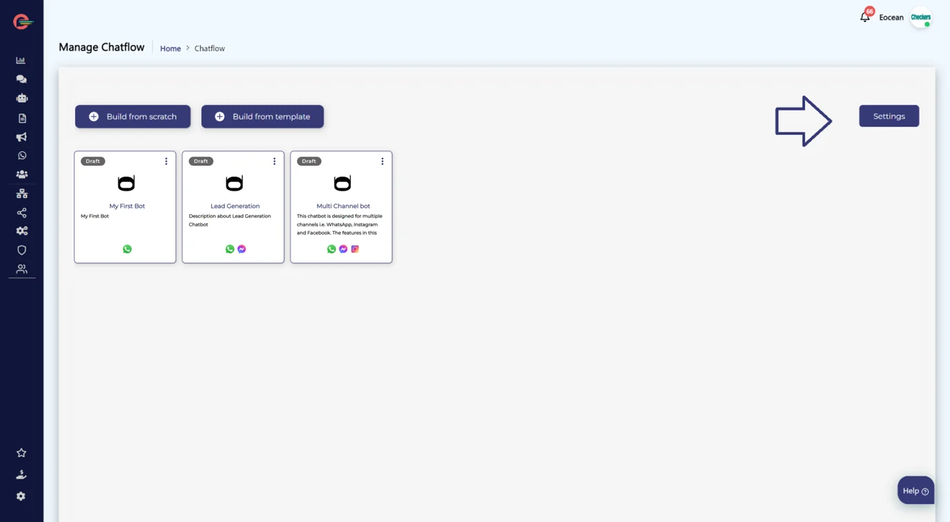
Task: Open the chatflow Settings button
Action: (x=889, y=116)
